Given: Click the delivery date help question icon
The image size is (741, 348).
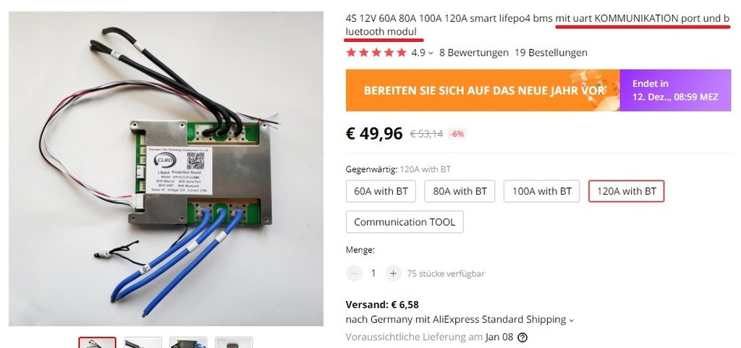Looking at the screenshot, I should pyautogui.click(x=522, y=337).
